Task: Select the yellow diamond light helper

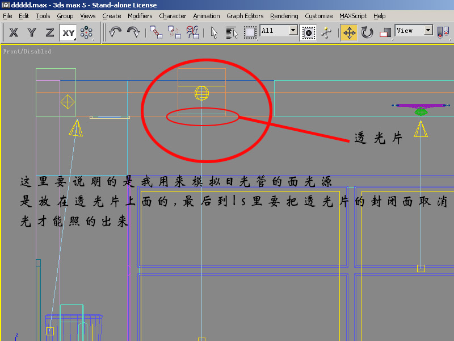Action: pyautogui.click(x=68, y=102)
